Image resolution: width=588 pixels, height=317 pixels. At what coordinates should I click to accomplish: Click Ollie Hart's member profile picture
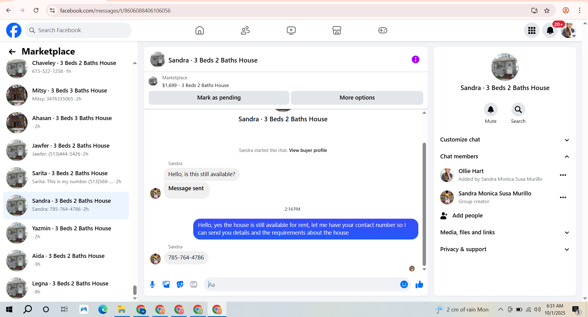[447, 175]
